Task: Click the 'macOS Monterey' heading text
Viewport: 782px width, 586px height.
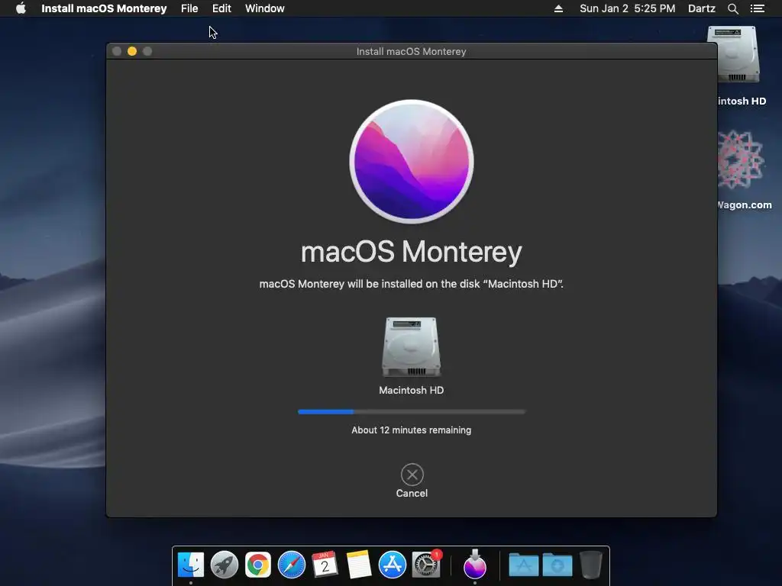Action: click(412, 252)
